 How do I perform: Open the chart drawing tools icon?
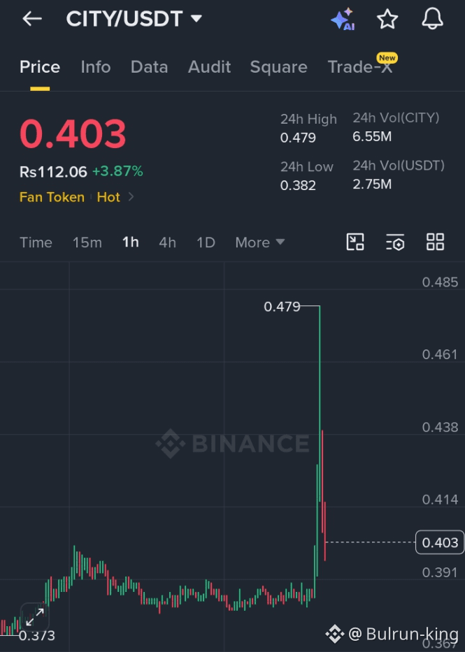coord(355,242)
